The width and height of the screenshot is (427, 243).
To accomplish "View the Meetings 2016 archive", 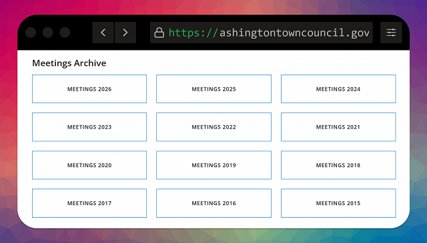I will pos(213,203).
